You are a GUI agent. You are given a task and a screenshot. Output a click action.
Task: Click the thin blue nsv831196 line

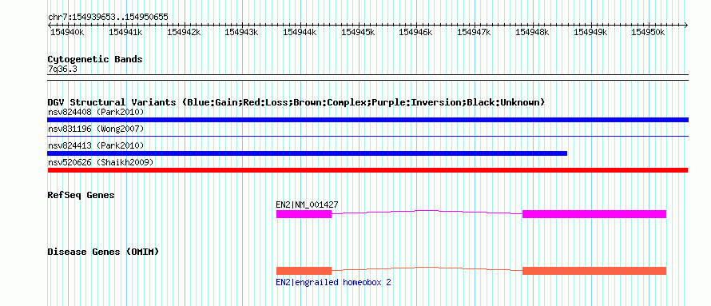(367, 136)
